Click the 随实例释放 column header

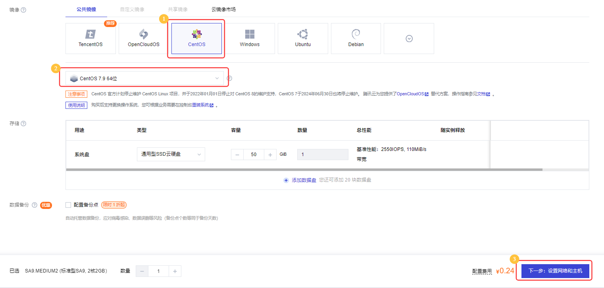pos(452,130)
